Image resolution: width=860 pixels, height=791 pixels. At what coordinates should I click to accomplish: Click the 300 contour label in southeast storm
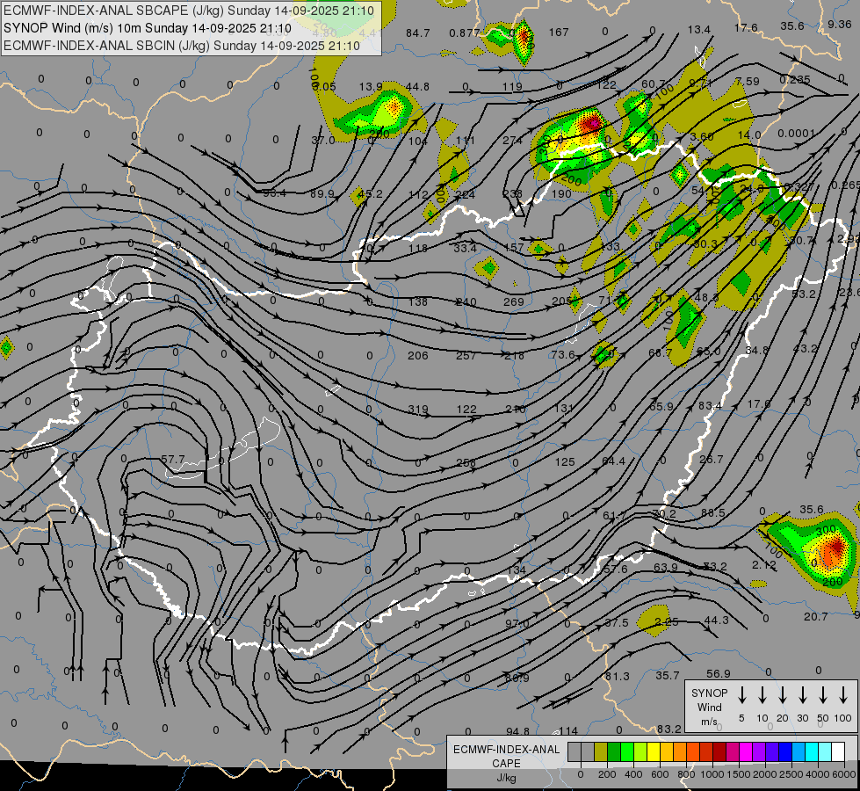coord(826,530)
